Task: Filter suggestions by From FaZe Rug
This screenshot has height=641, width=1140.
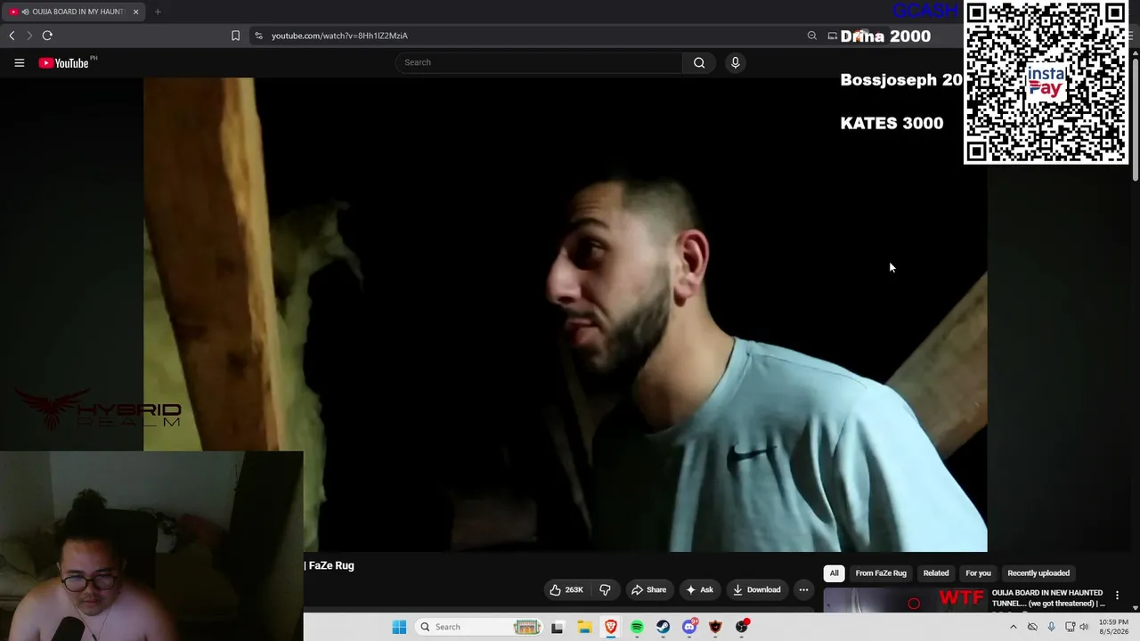Action: (881, 573)
